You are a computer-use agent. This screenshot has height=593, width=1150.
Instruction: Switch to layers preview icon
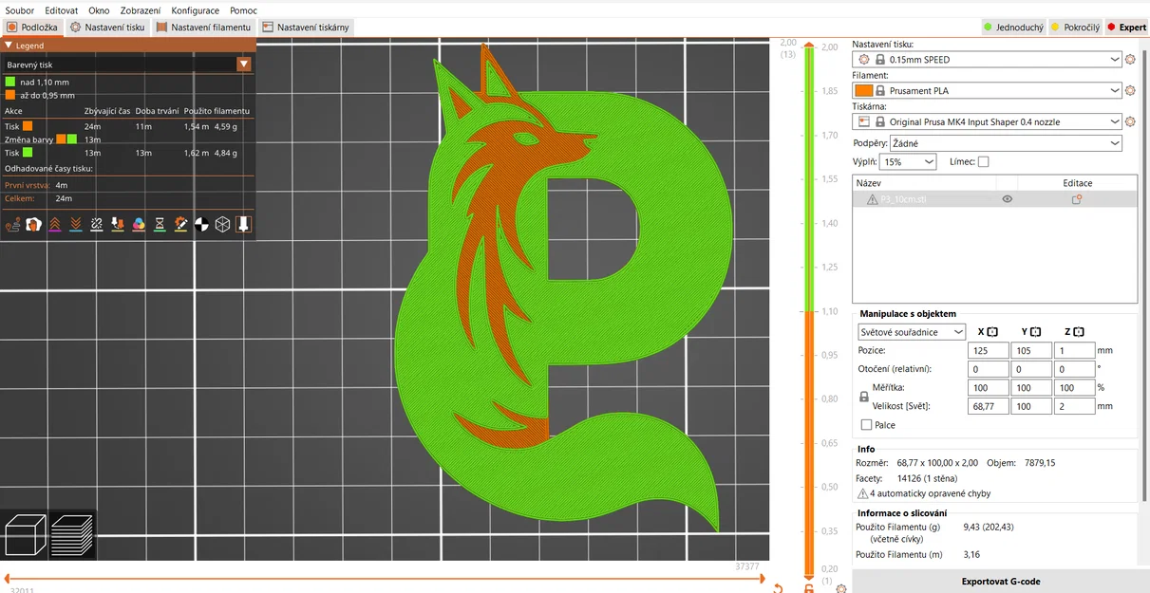coord(72,535)
